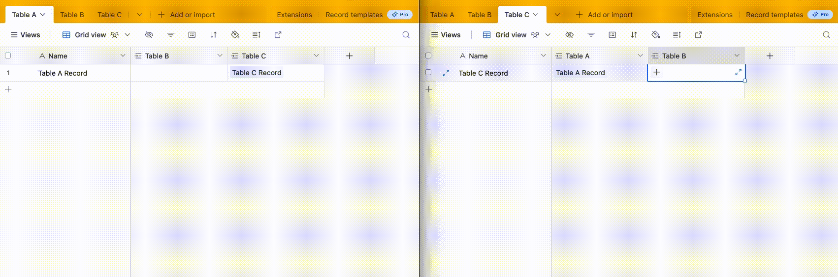Open Extensions in left pane
The width and height of the screenshot is (838, 277).
pos(294,15)
